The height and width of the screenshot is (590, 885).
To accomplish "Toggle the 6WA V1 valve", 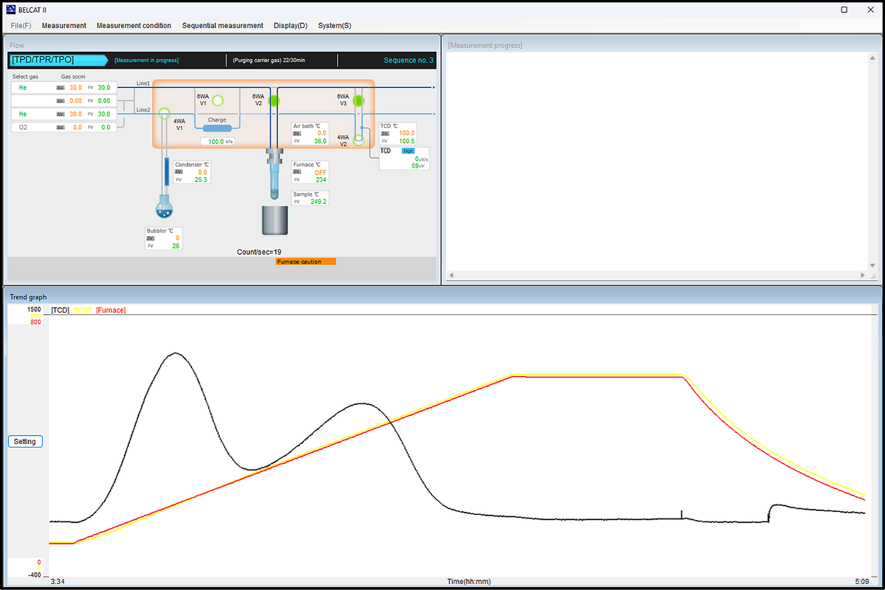I will coord(218,100).
